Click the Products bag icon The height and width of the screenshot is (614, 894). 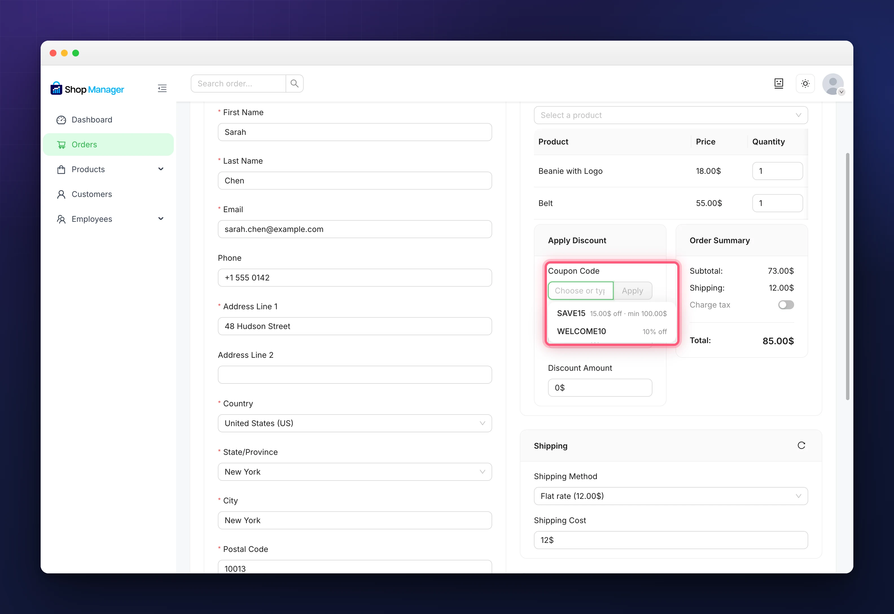point(61,170)
